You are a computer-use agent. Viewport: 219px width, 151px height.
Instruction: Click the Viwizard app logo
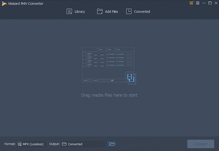(x=3, y=3)
